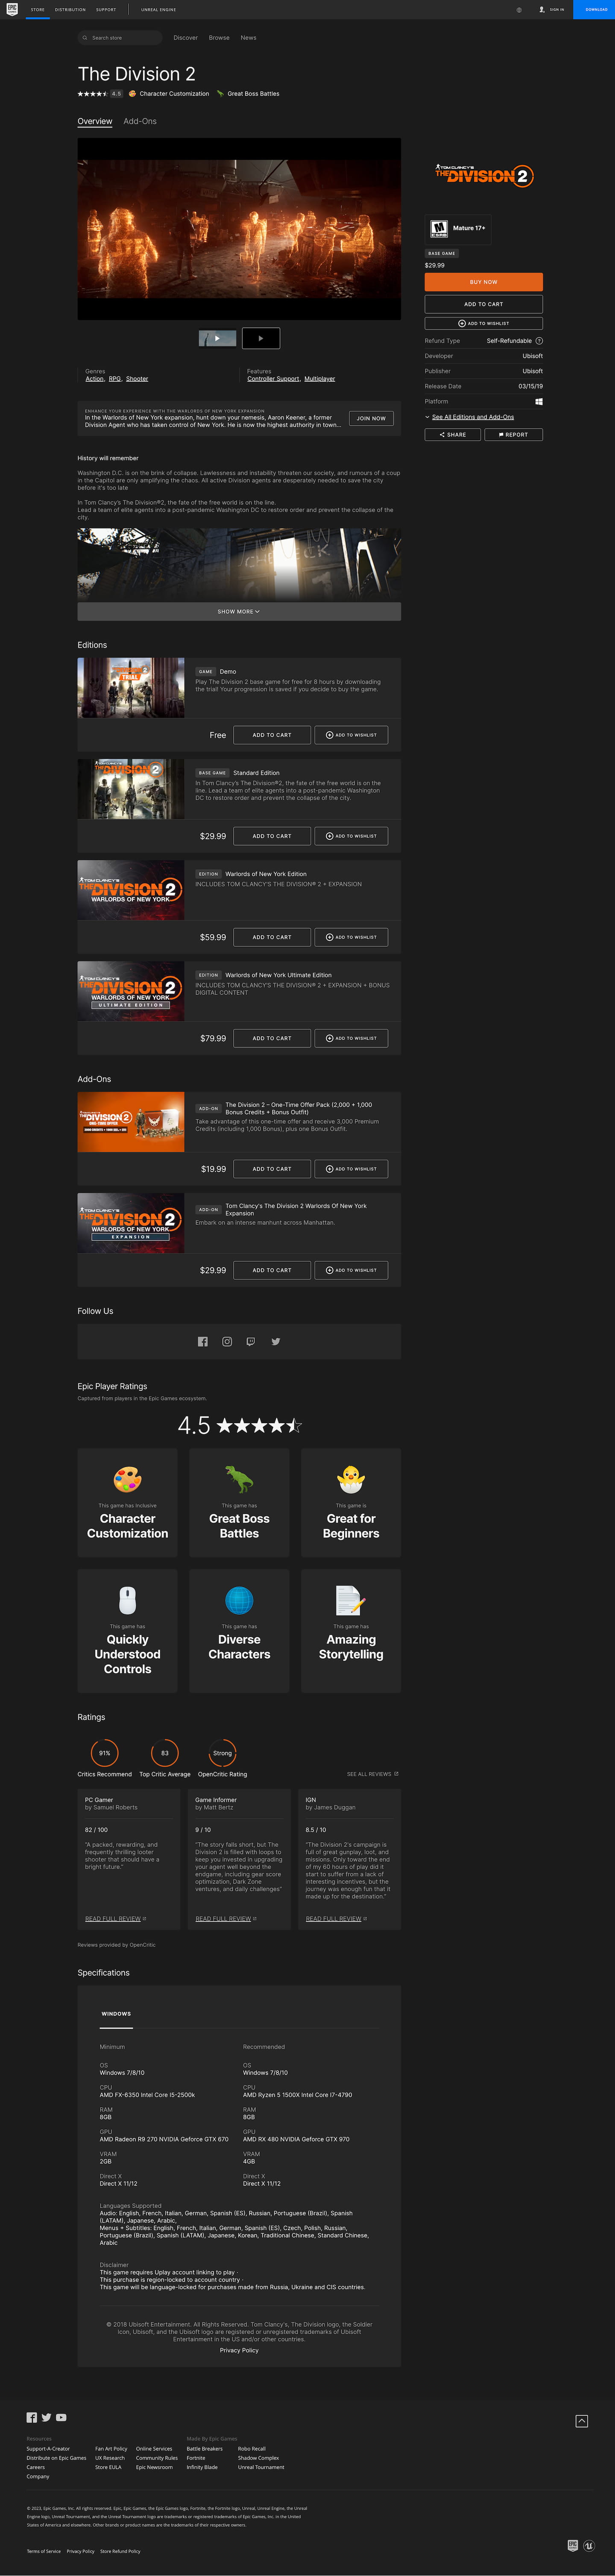
Task: Select the Windows specifications tab
Action: [116, 2014]
